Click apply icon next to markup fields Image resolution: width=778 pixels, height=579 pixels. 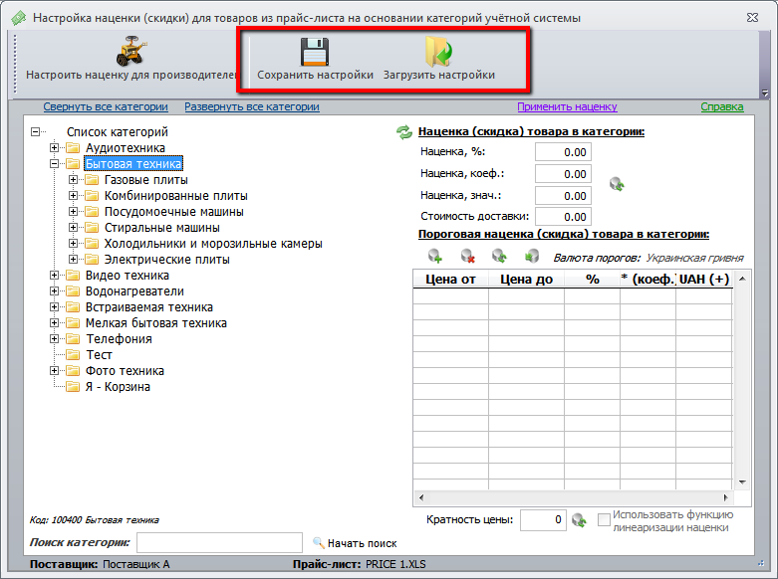click(617, 184)
